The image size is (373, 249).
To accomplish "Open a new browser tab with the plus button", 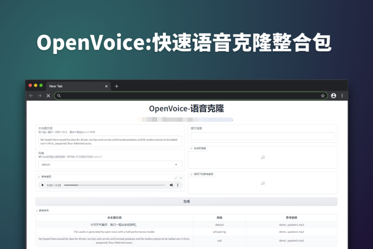I will [117, 86].
